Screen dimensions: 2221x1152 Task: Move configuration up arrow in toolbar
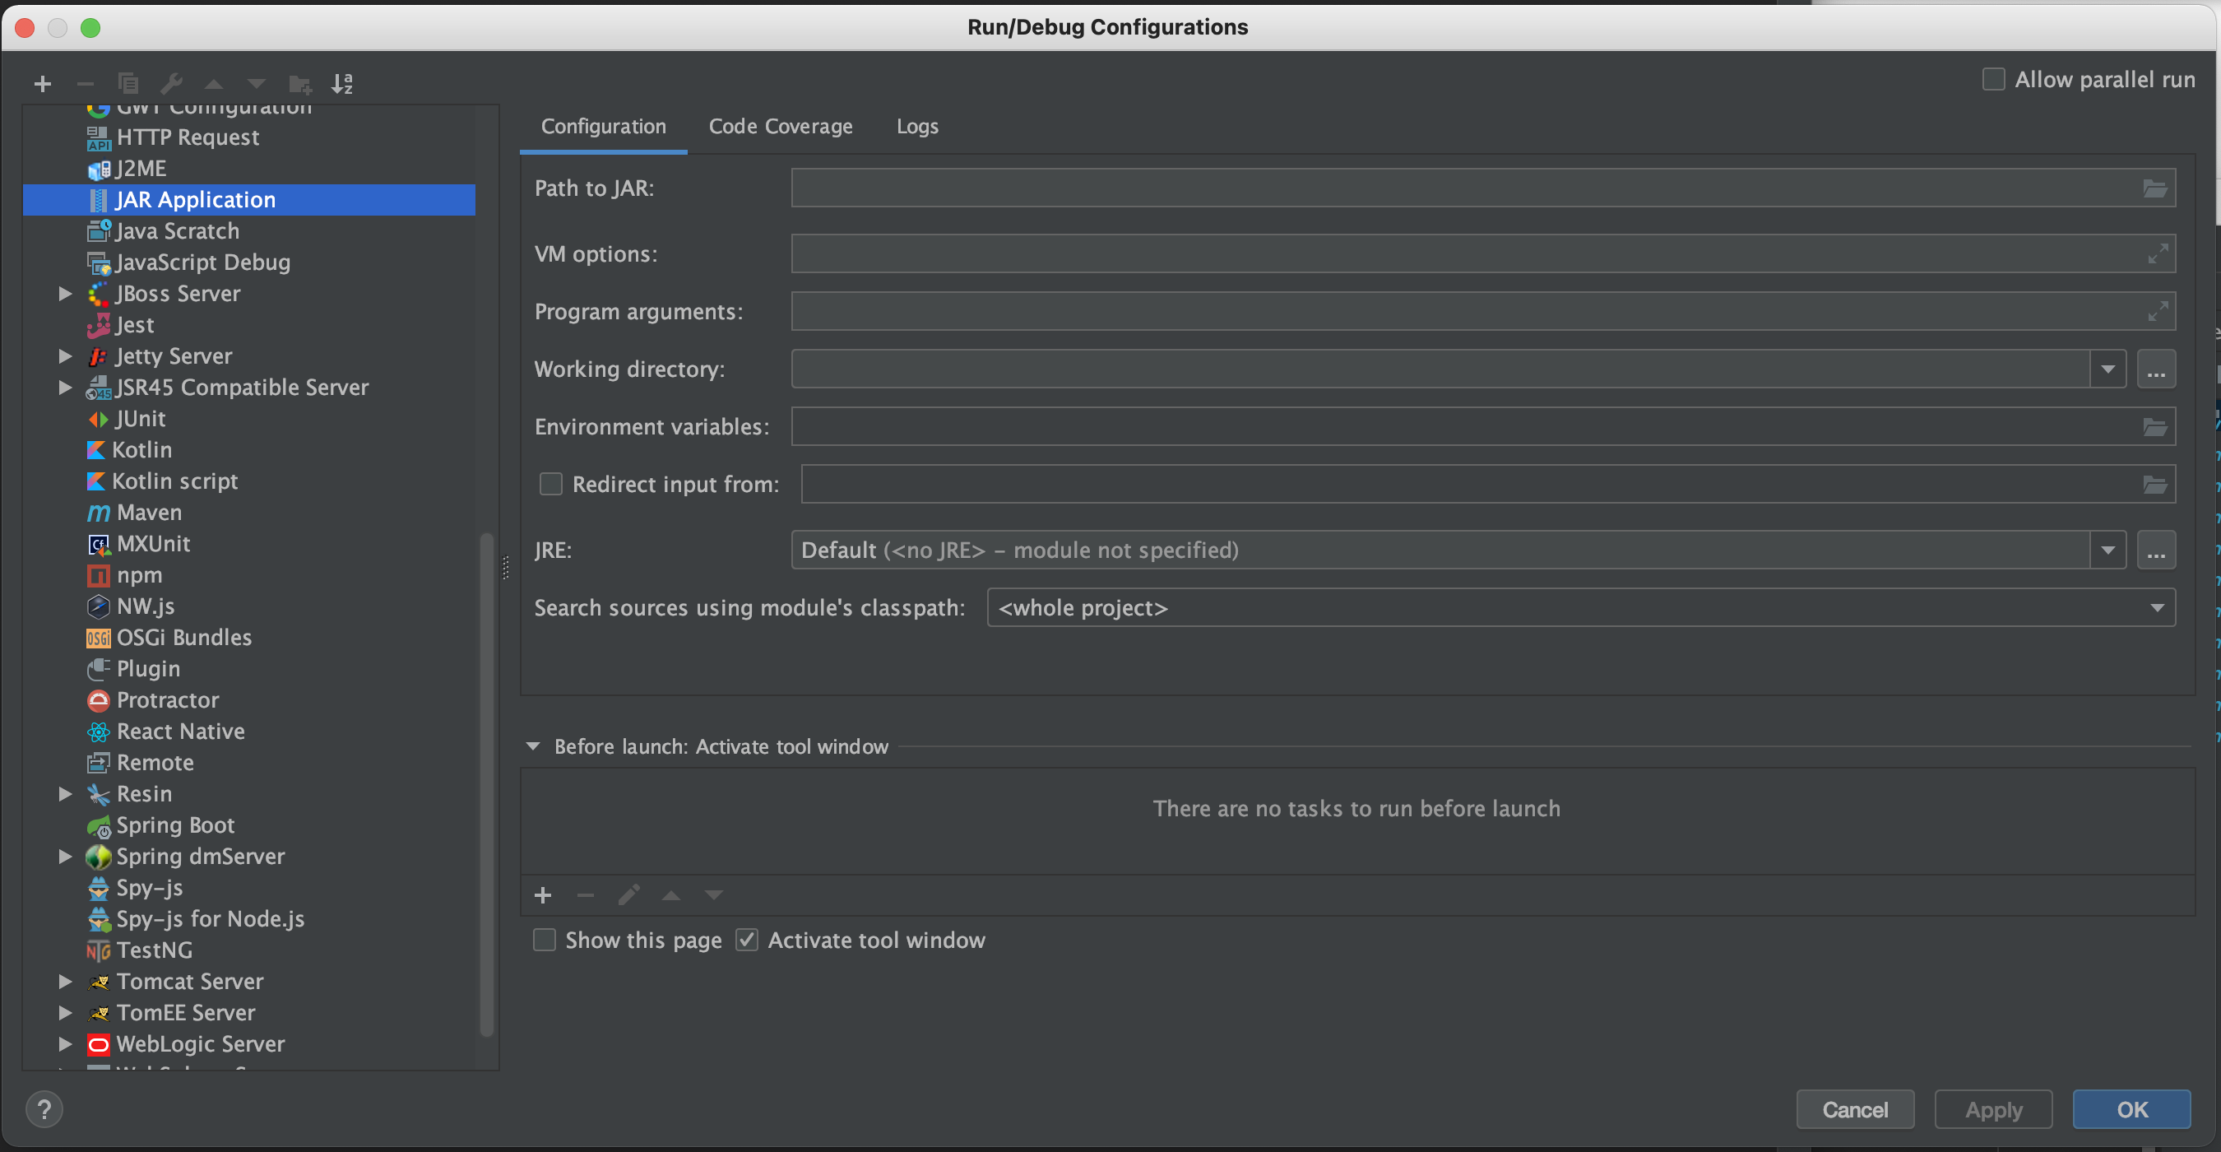click(213, 84)
